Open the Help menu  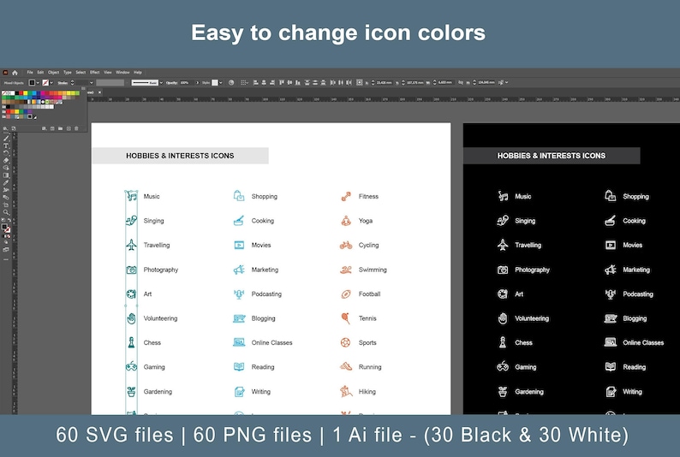[138, 73]
